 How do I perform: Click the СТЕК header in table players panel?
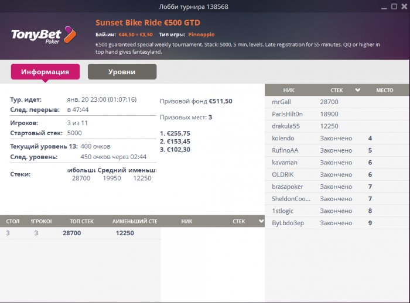[x=239, y=221]
